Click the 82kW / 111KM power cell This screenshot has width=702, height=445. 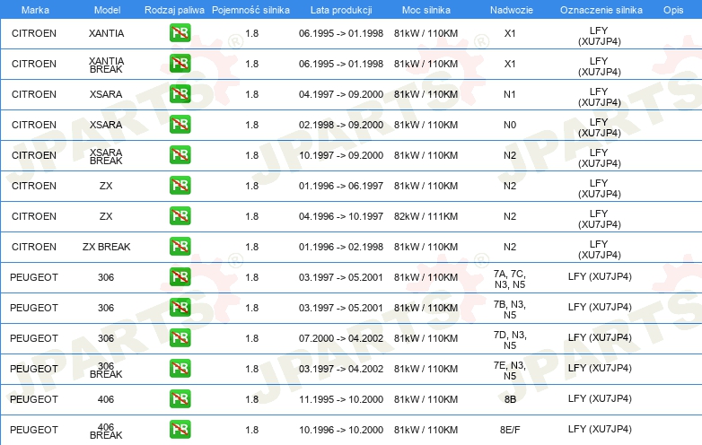[426, 216]
